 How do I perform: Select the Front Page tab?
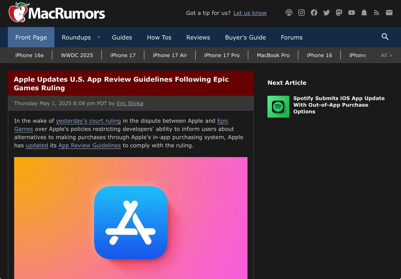(x=31, y=37)
